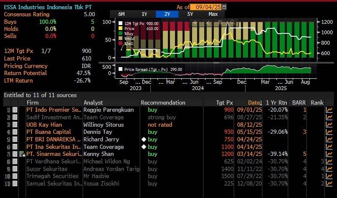Open the chart icon for PT BRI DANAREKSA row
Screen dimensions: 337x198
tap(329, 140)
